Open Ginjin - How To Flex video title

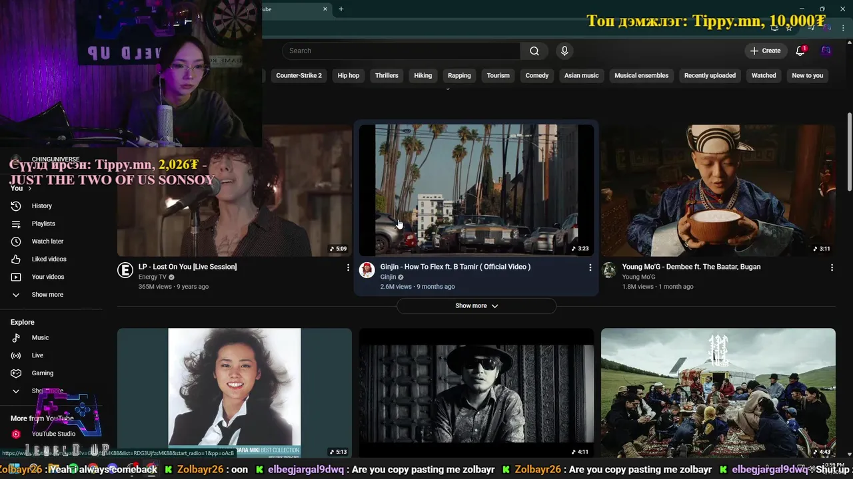coord(455,267)
